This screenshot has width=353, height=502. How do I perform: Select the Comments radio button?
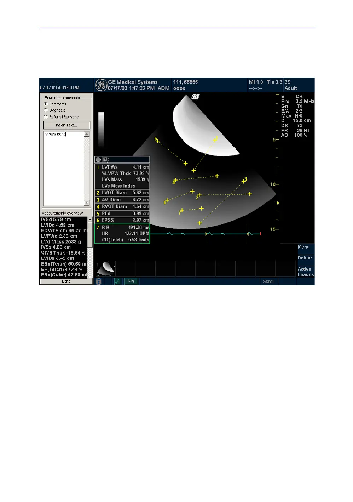pyautogui.click(x=46, y=104)
